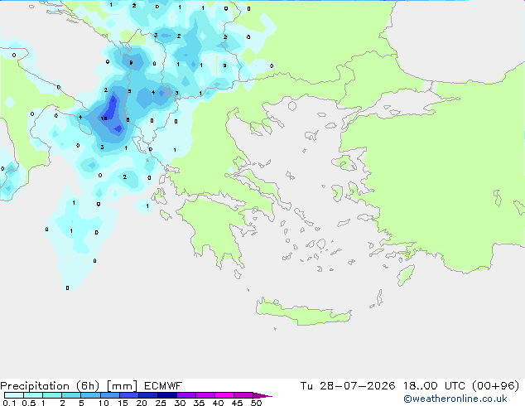Pick the 15–20 mm blue legend swatch

[129, 395]
